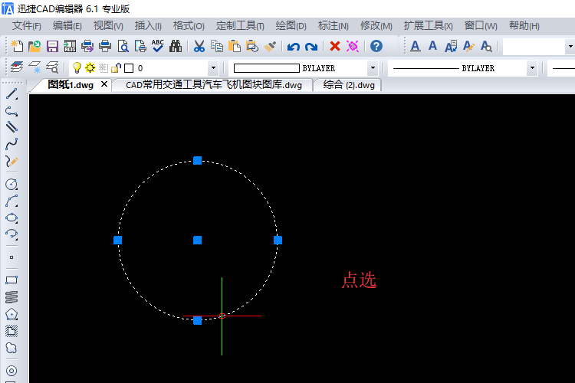Viewport: 575px width, 383px height.
Task: Click the layer color square swatch
Action: (x=129, y=68)
